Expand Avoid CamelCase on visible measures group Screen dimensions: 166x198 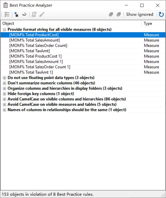tap(5, 105)
